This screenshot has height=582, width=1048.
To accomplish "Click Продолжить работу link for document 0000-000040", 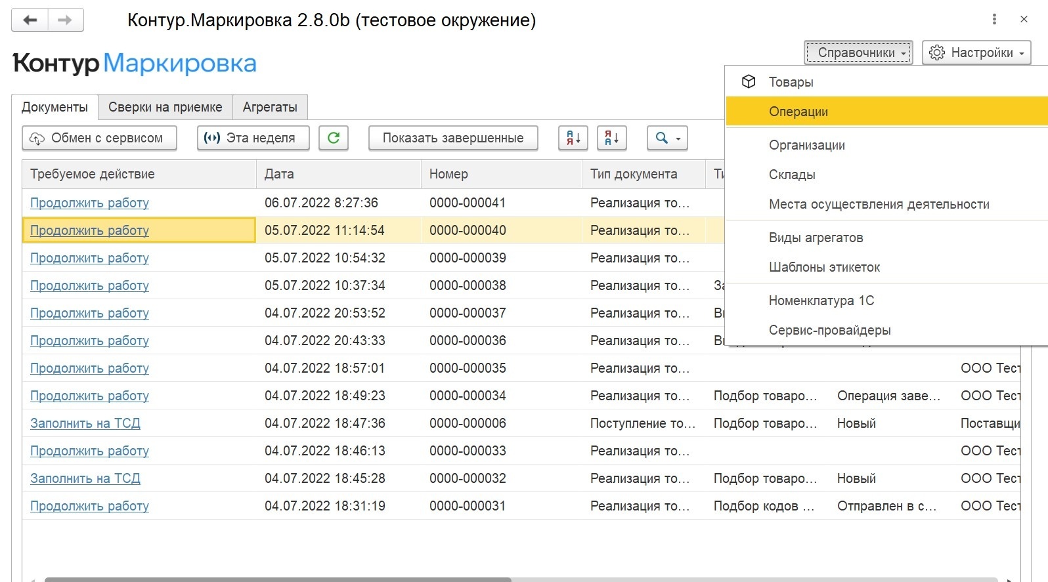I will tap(89, 230).
